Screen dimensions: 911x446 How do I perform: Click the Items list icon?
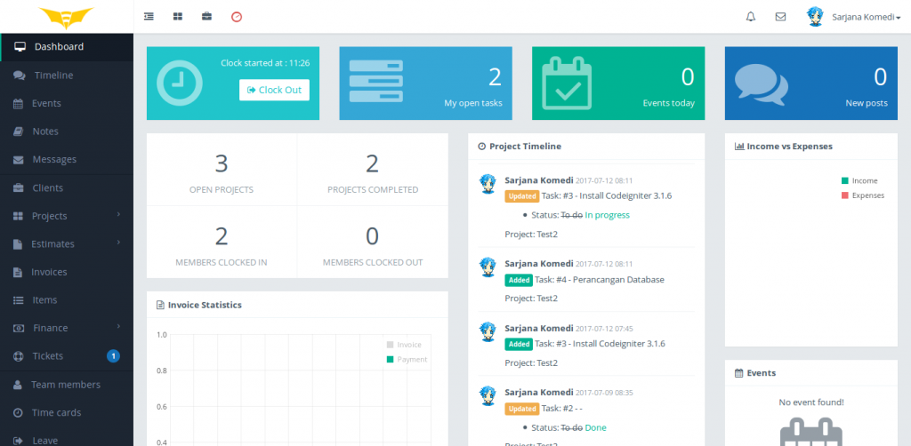click(19, 300)
